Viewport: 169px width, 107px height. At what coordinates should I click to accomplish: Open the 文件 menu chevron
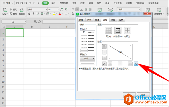coord(12,3)
